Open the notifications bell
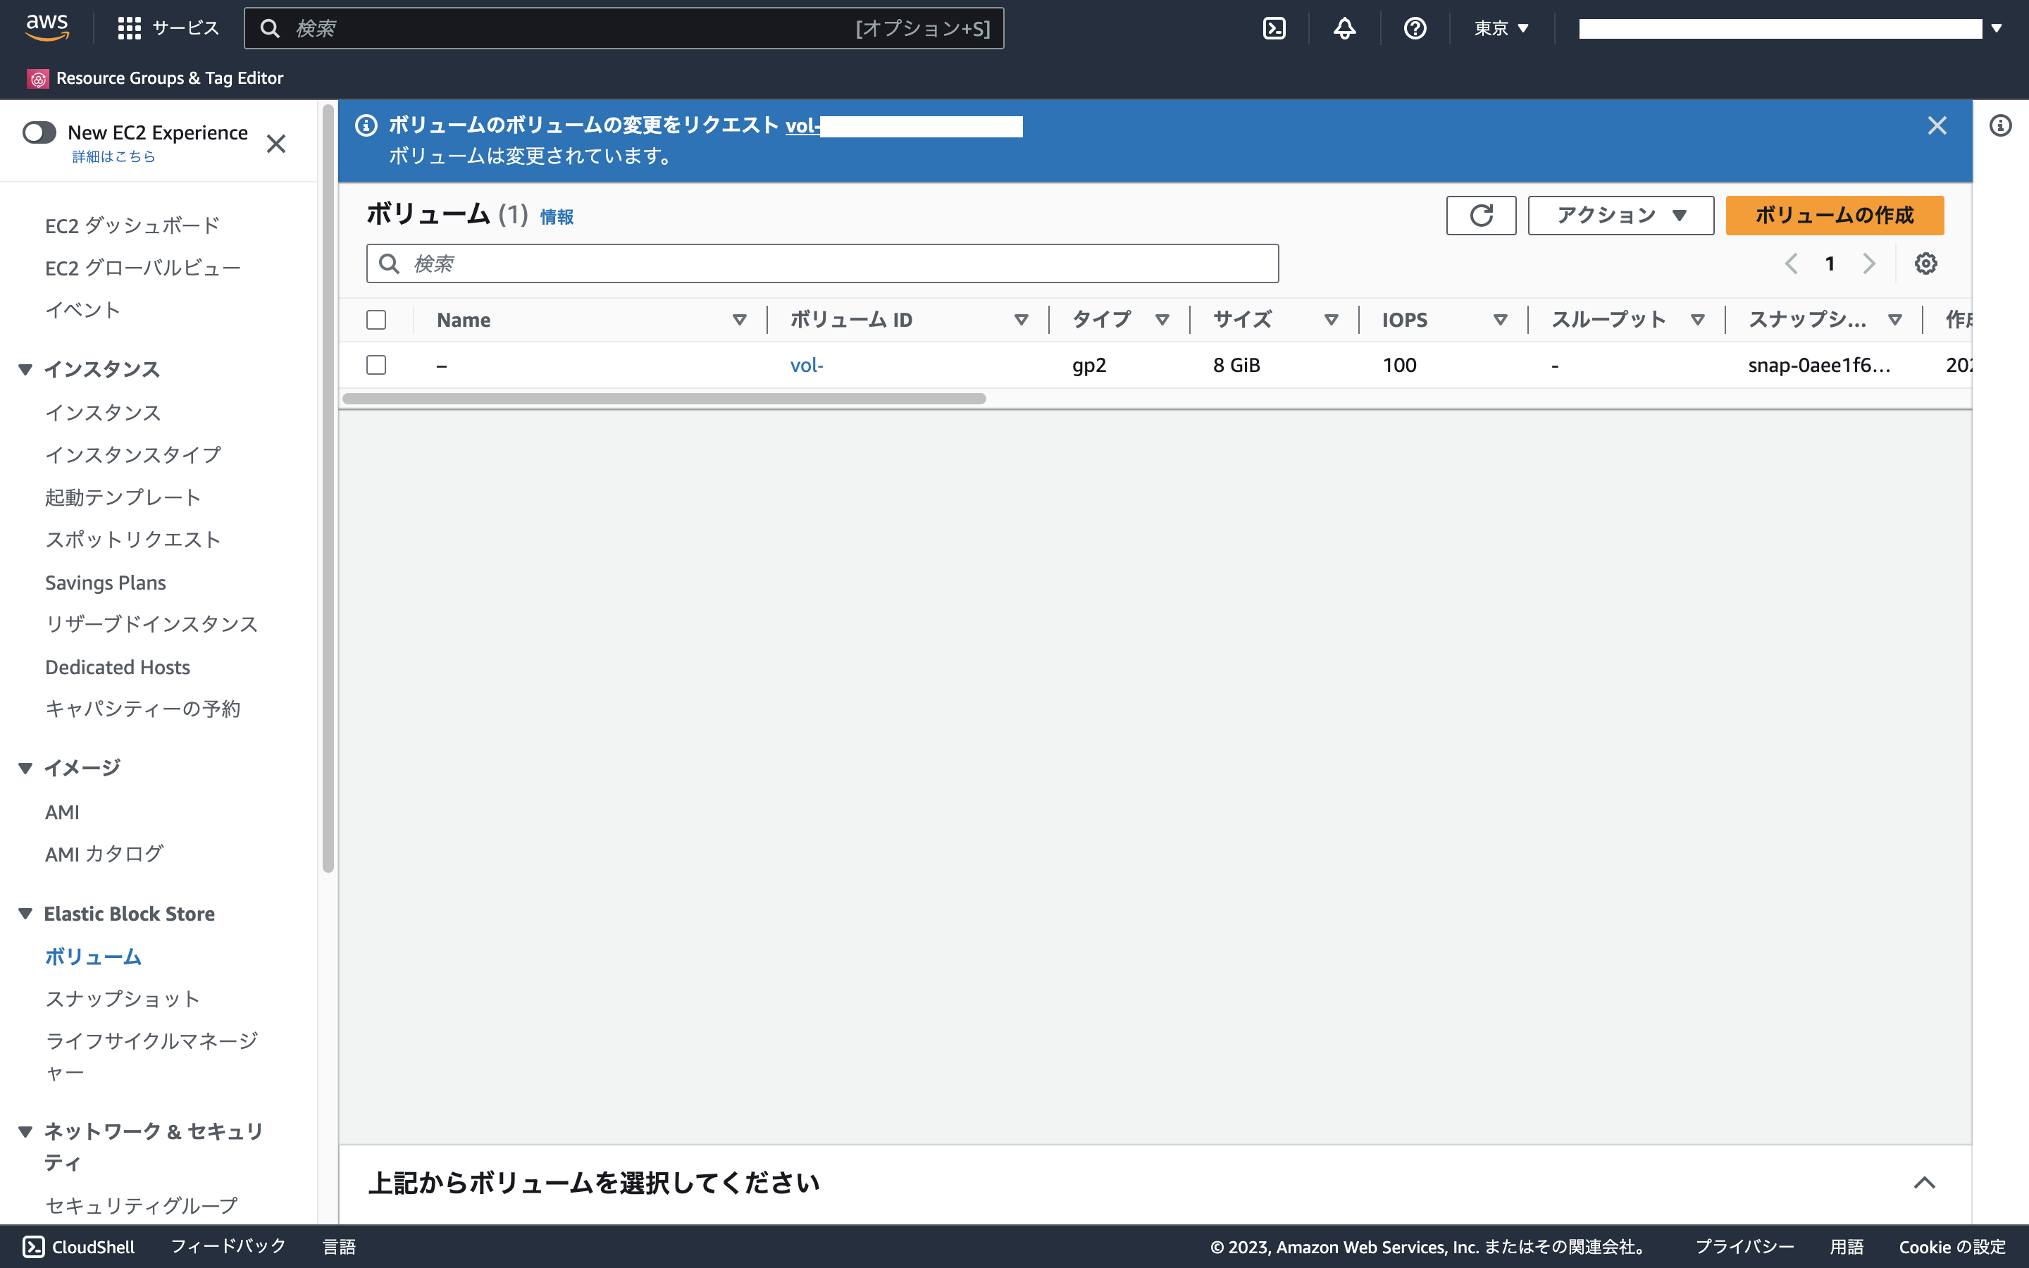This screenshot has height=1268, width=2029. coord(1344,27)
